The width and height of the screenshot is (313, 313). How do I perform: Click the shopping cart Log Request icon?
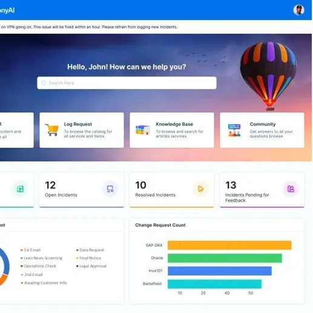pyautogui.click(x=52, y=130)
